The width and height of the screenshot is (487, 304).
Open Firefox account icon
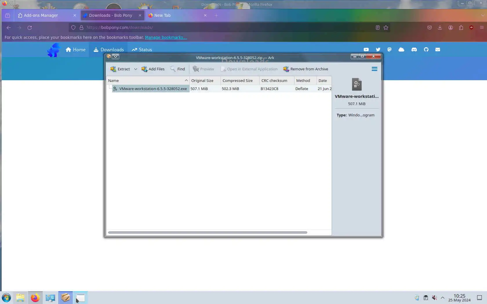click(x=450, y=28)
